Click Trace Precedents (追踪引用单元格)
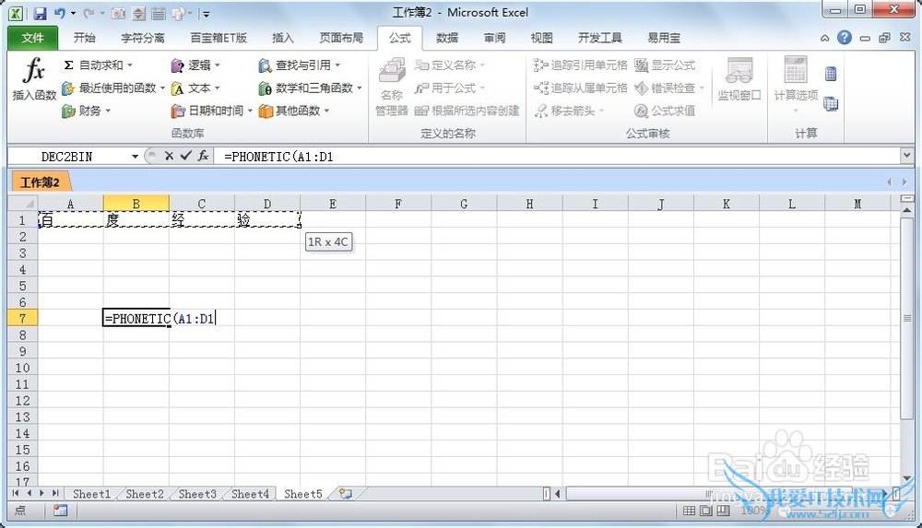The image size is (922, 528). tap(580, 65)
